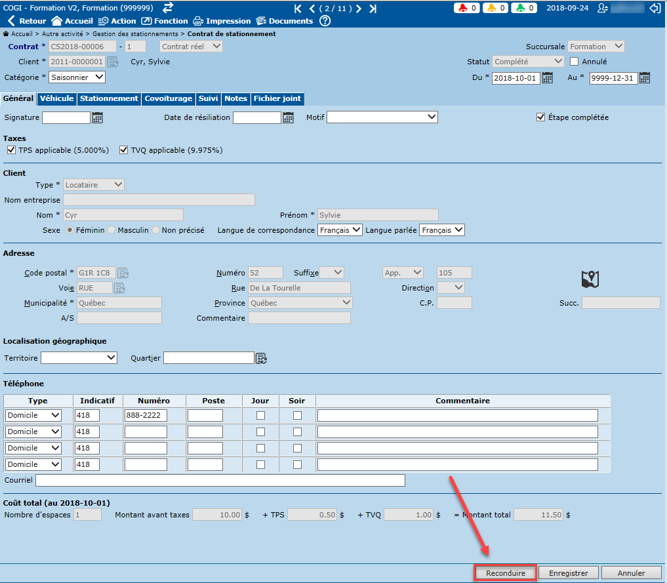Image resolution: width=667 pixels, height=583 pixels.
Task: Expand the Catégorie Saisonnier dropdown
Action: tap(77, 77)
